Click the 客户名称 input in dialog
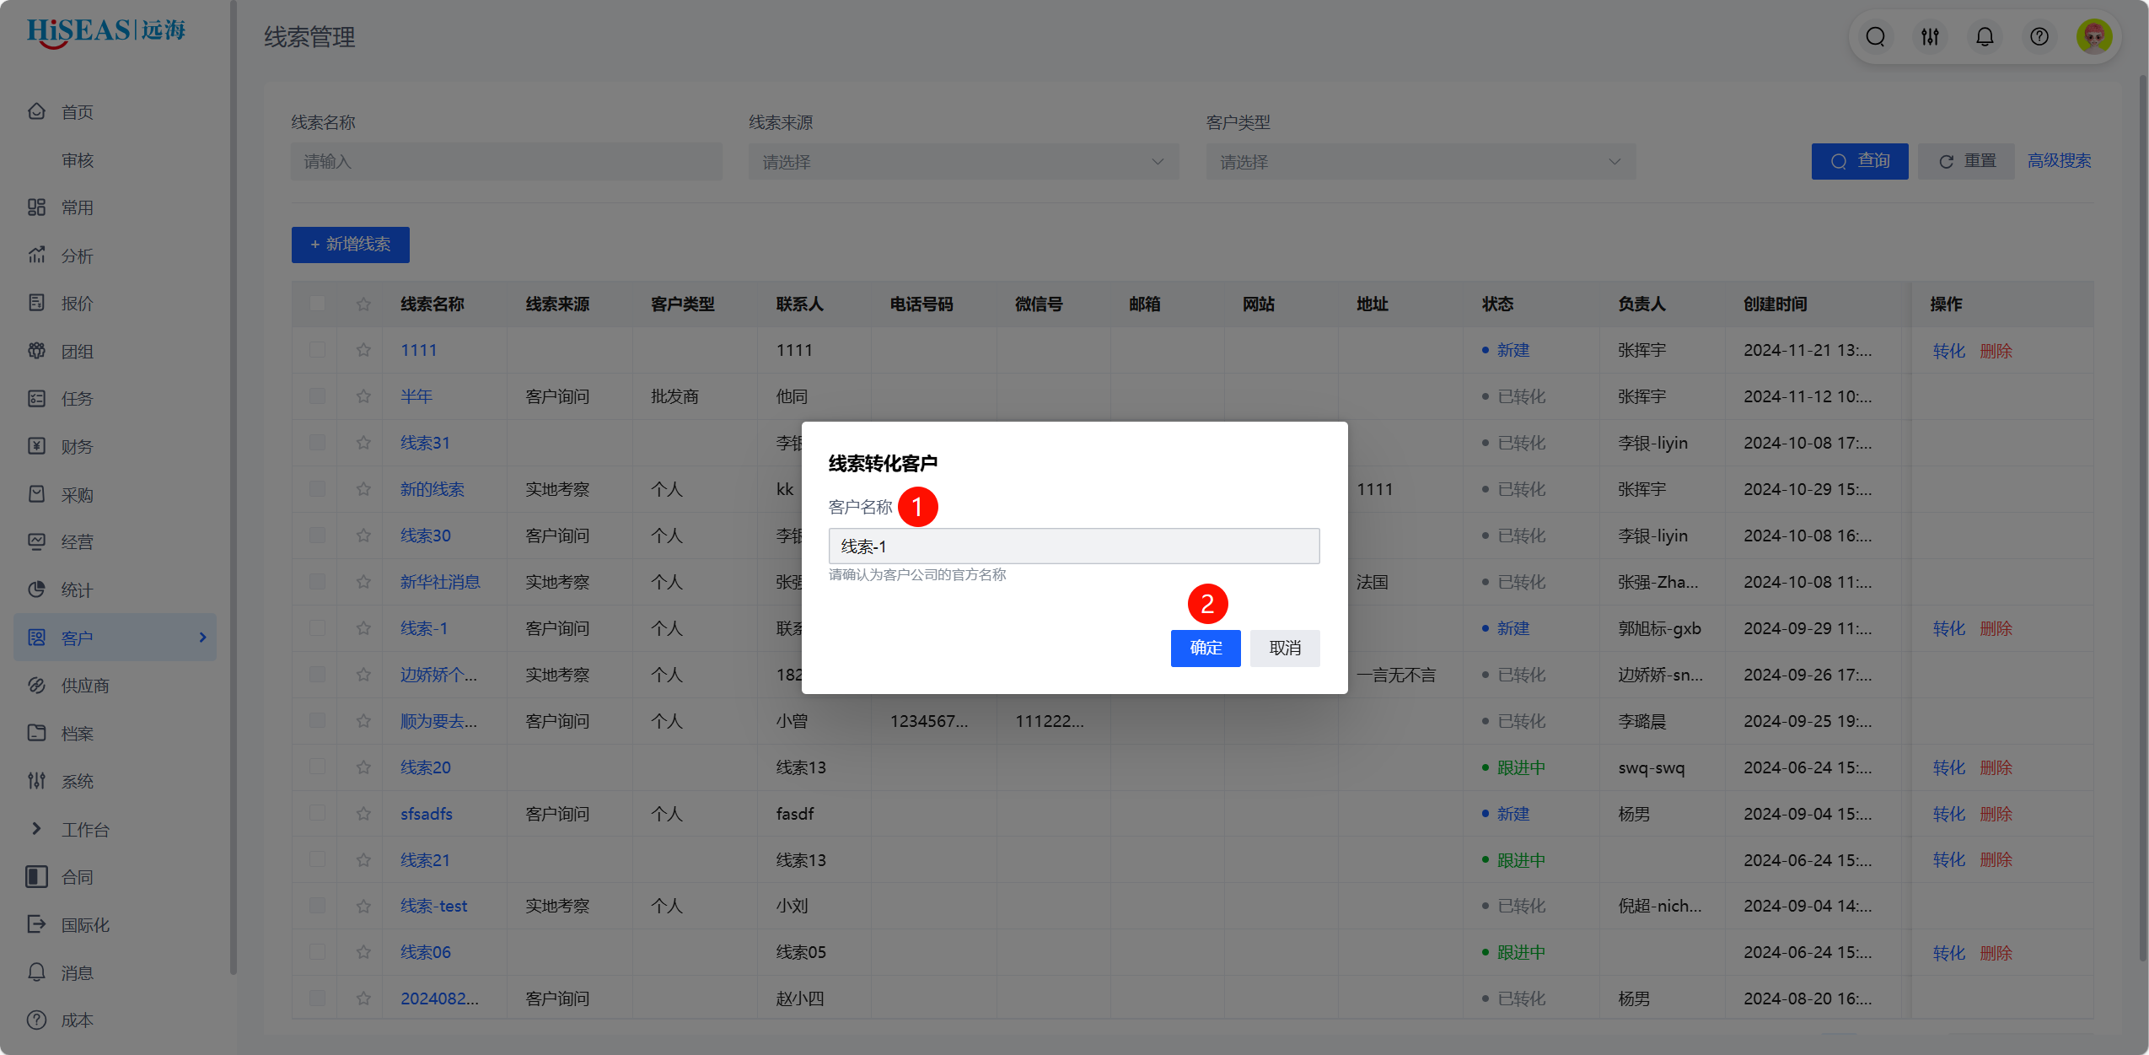The height and width of the screenshot is (1055, 2149). click(1074, 546)
